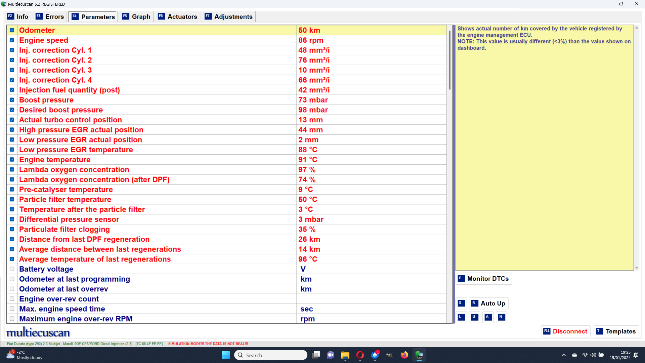Screen dimensions: 645x363
Task: Open Firefox from taskbar
Action: pyautogui.click(x=404, y=355)
